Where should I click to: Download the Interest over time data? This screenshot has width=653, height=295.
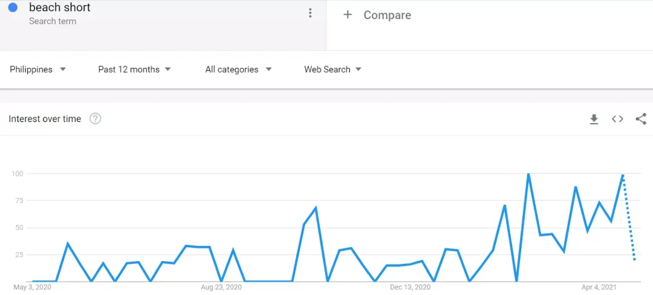click(x=594, y=119)
